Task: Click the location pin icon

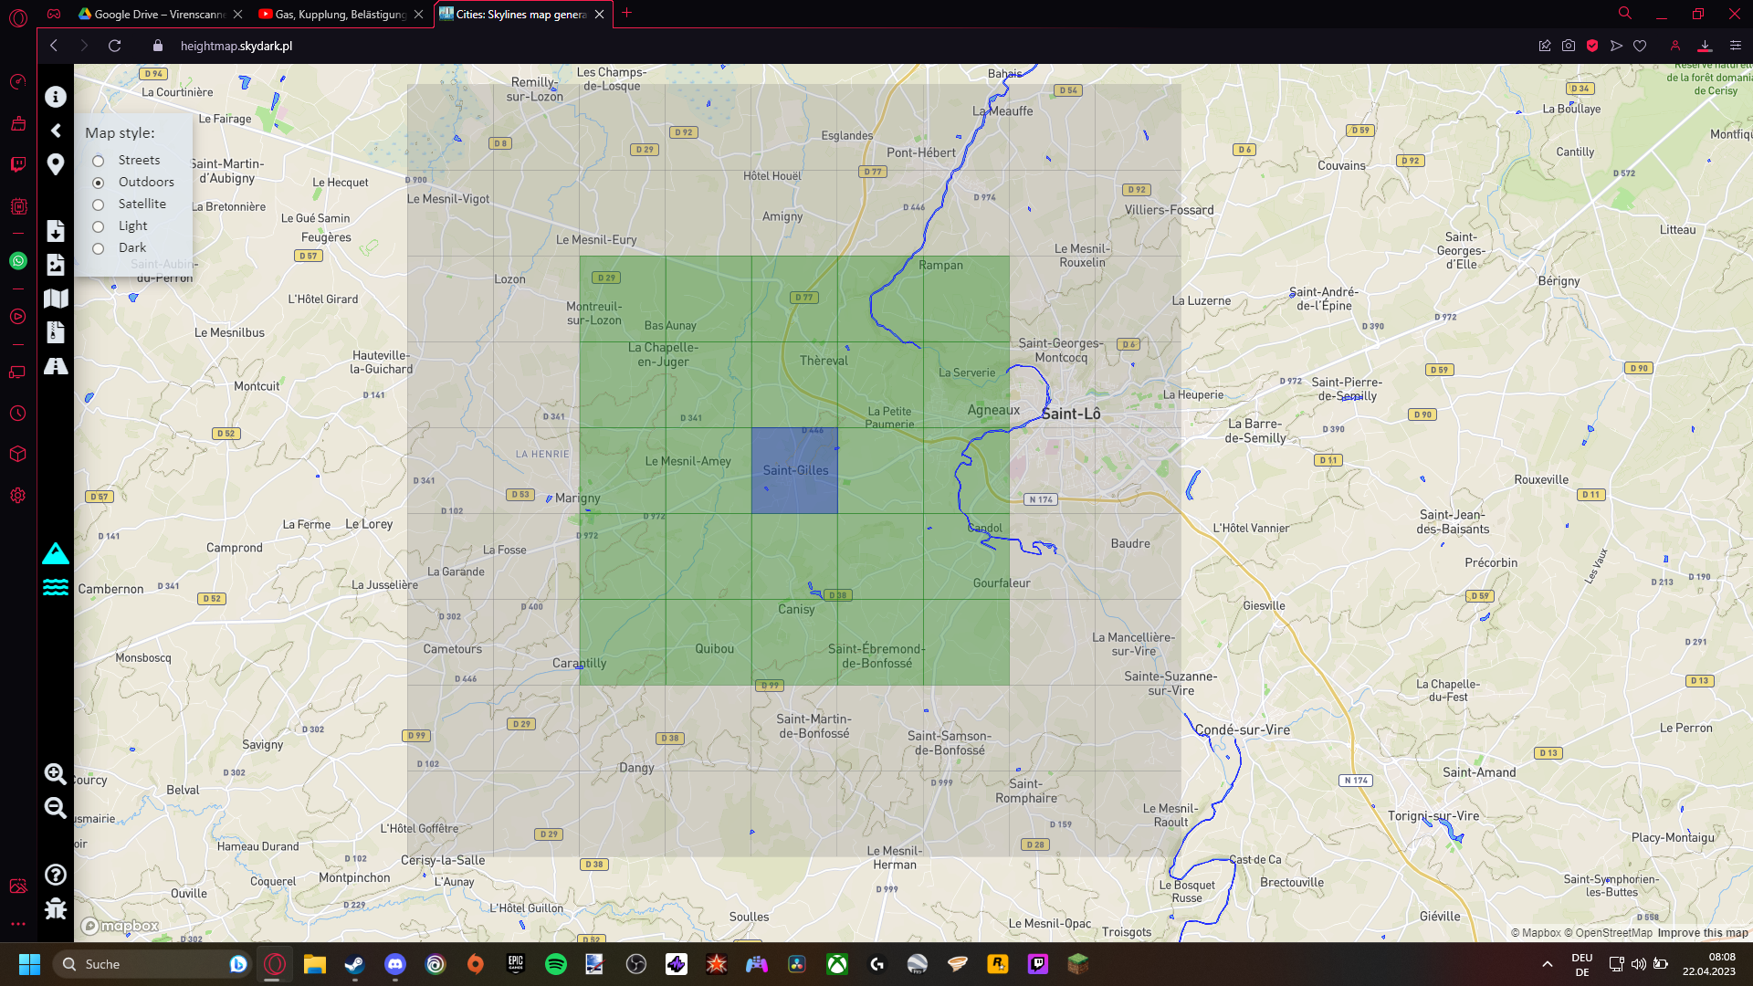Action: pos(56,164)
